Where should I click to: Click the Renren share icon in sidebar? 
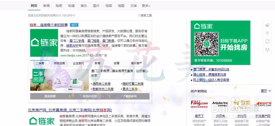(267, 49)
